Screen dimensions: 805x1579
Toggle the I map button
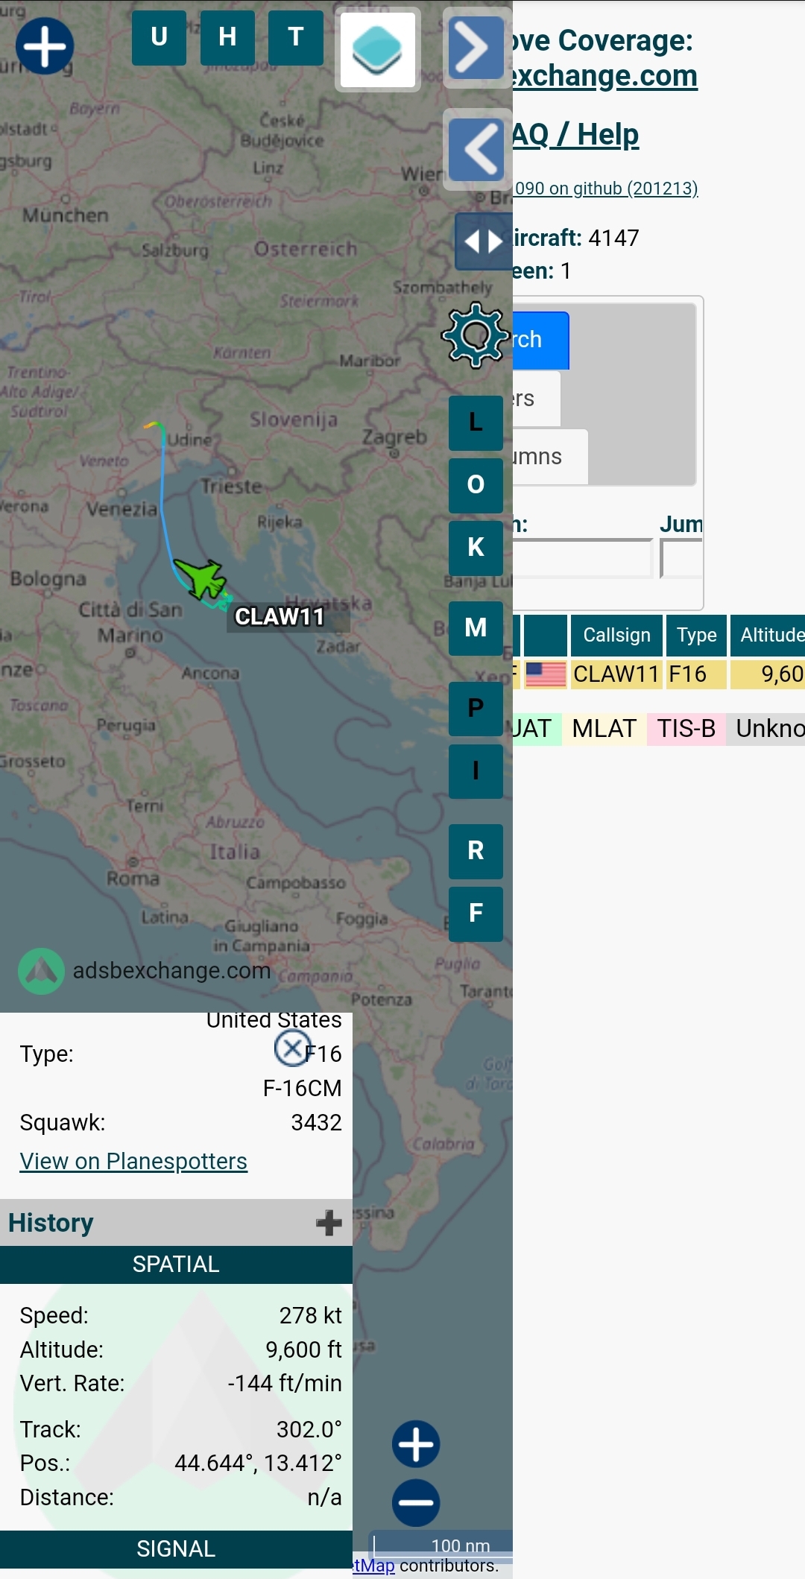click(x=476, y=771)
